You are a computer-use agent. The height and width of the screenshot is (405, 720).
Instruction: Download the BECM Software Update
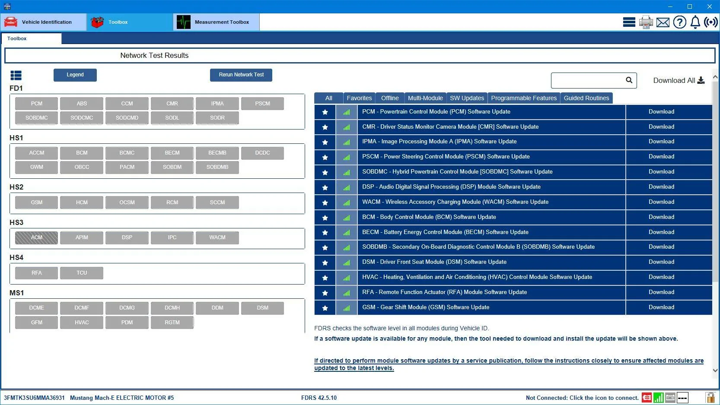(661, 232)
